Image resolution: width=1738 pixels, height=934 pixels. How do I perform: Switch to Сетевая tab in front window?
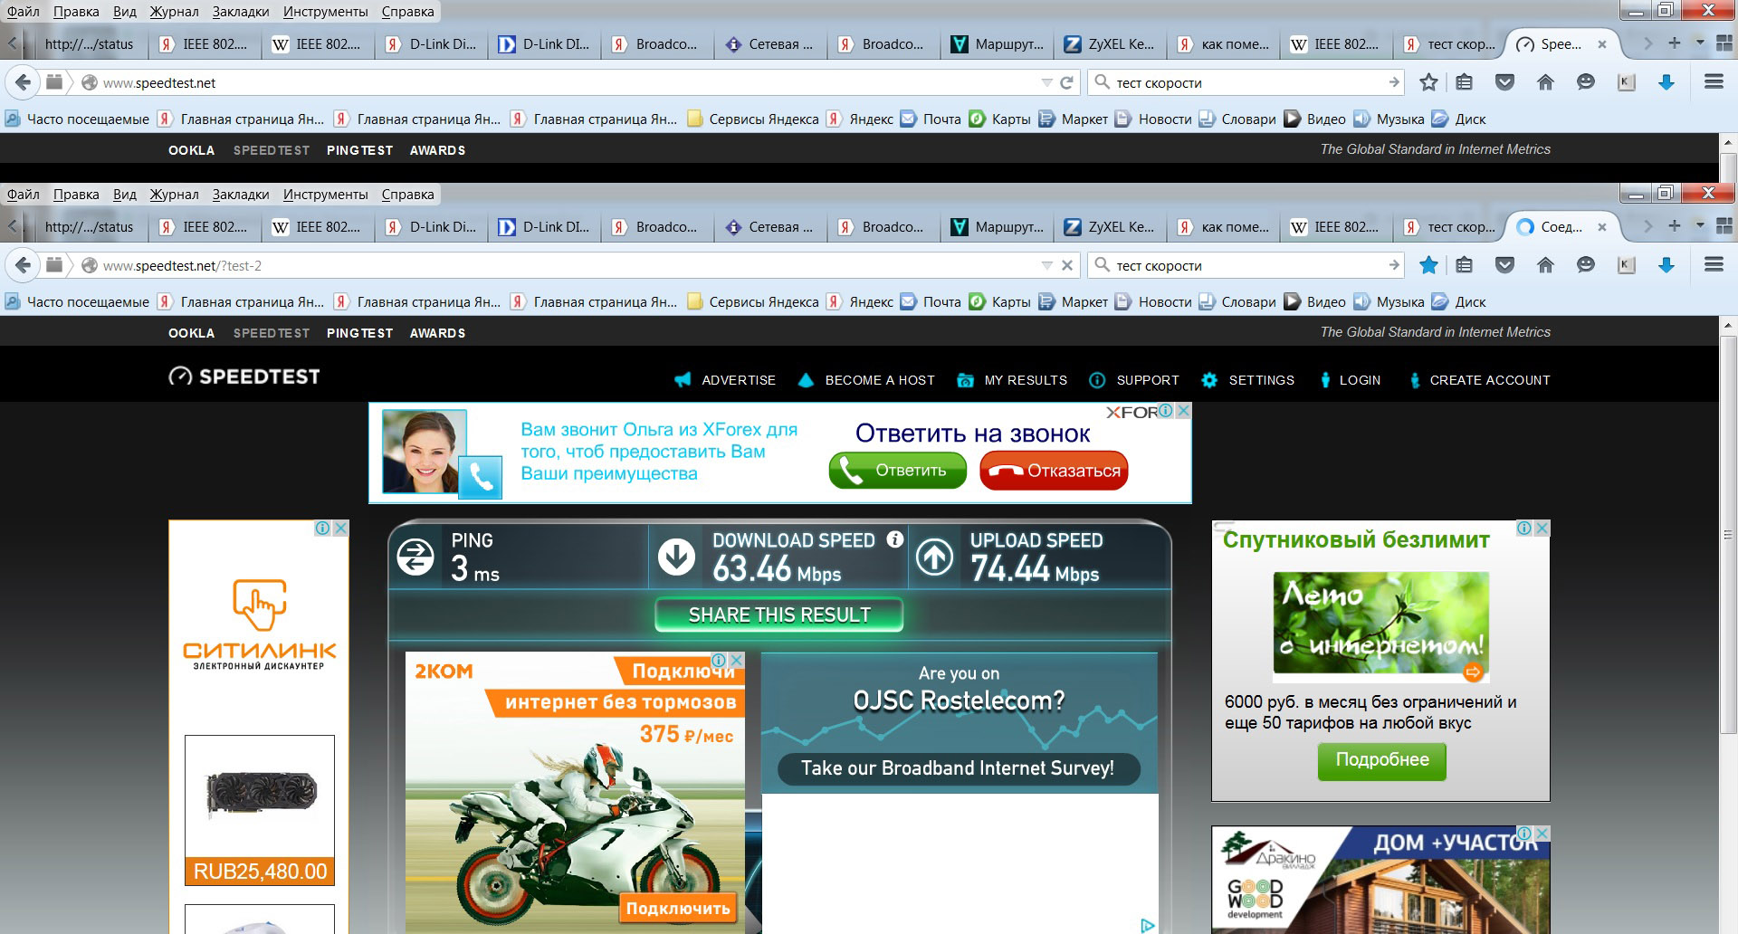(x=770, y=227)
